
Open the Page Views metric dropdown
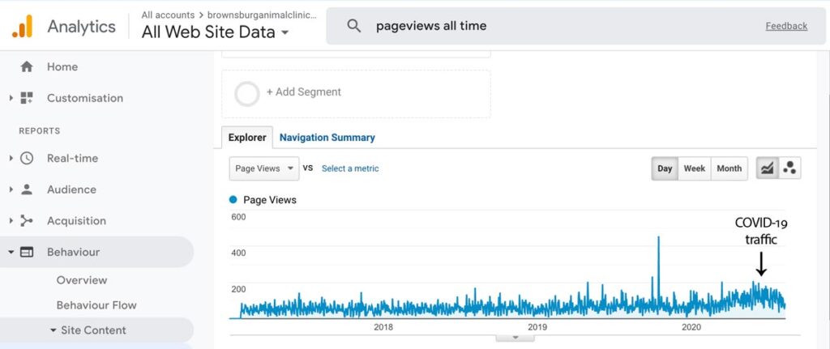pyautogui.click(x=264, y=168)
